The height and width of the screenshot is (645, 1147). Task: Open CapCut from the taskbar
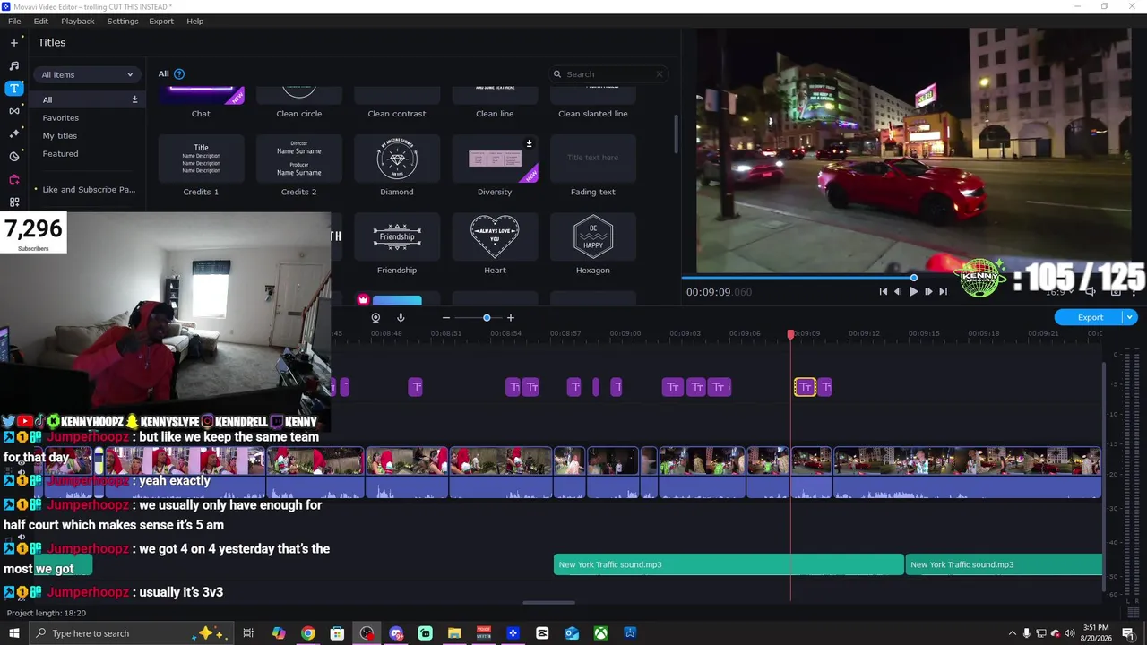pos(542,633)
